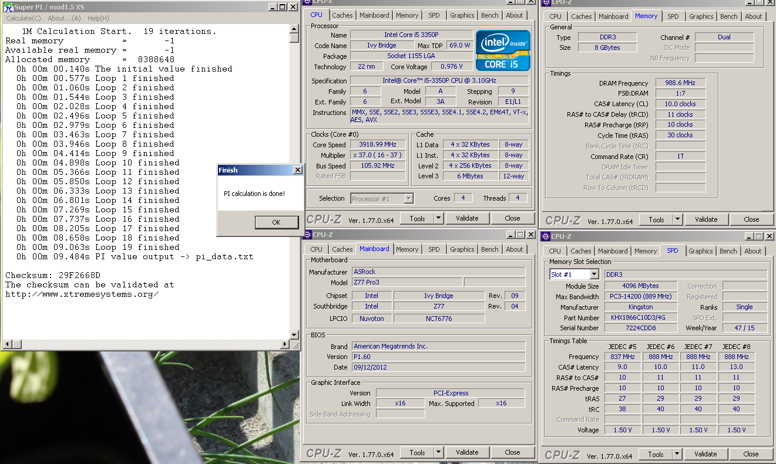This screenshot has height=464, width=776.
Task: Click Validate in the SPD tab window
Action: pos(706,454)
